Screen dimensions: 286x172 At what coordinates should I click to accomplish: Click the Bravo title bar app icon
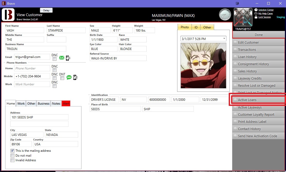4,4
